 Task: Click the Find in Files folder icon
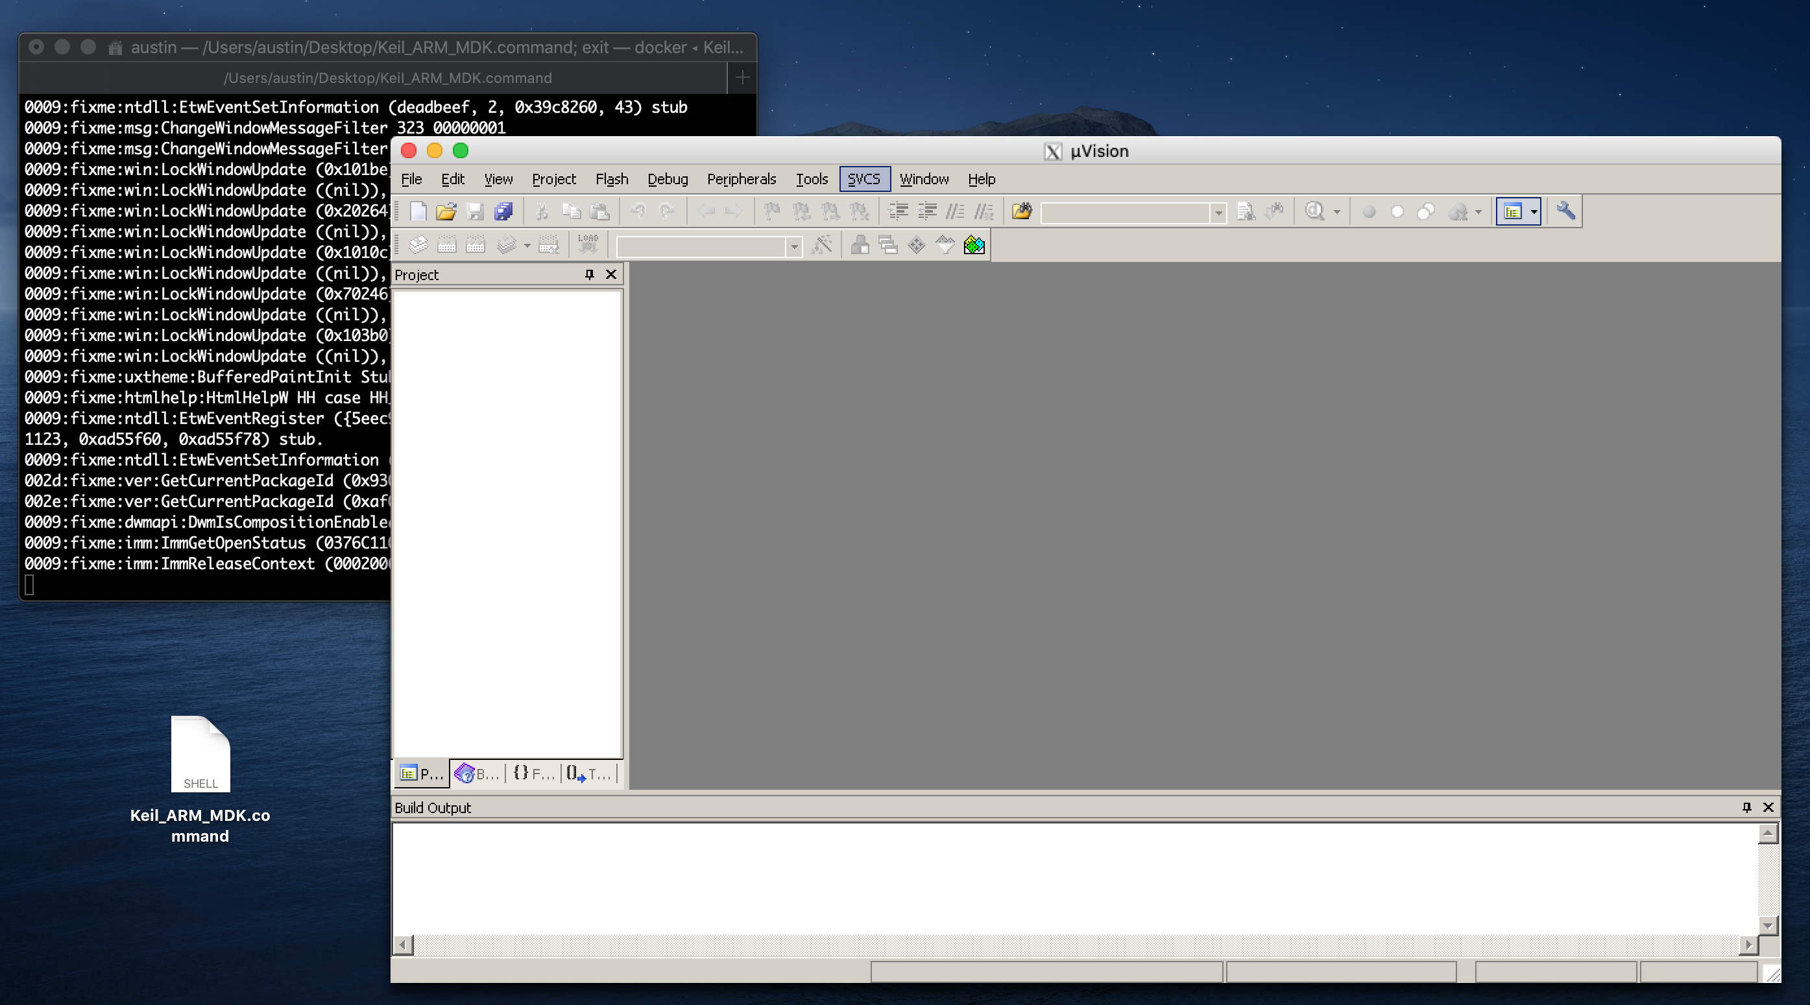click(x=1022, y=211)
